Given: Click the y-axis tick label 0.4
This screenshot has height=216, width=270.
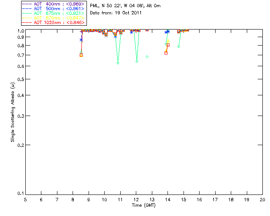Looking at the screenshot, I should [21, 95].
